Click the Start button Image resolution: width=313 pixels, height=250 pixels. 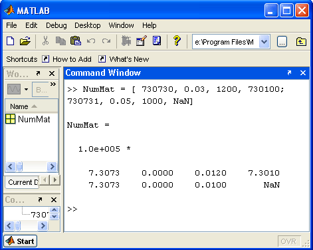coord(20,241)
